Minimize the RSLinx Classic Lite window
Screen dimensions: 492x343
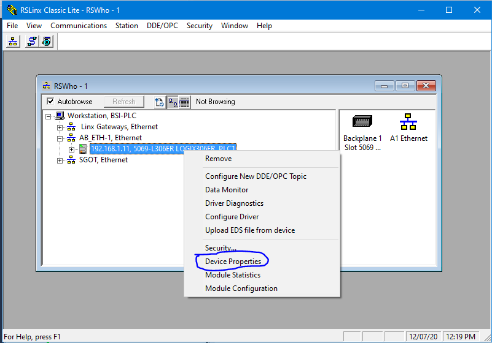pos(421,10)
